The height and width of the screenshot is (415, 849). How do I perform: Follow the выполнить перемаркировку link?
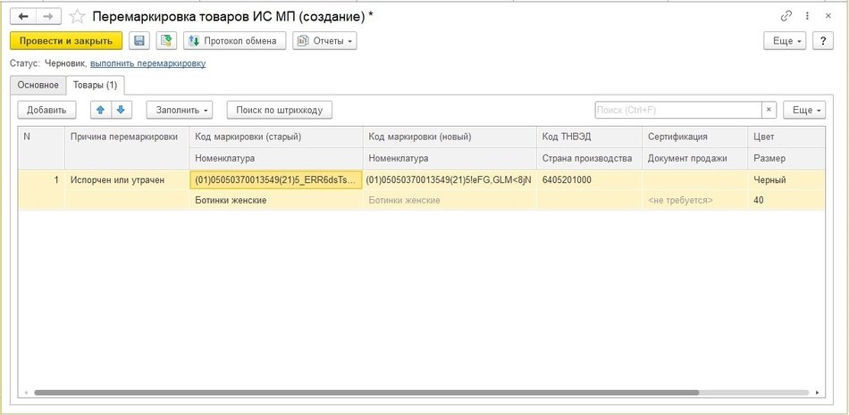[147, 63]
